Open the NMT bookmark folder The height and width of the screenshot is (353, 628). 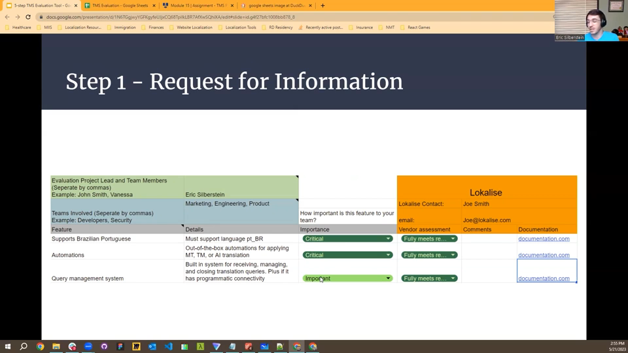[387, 27]
